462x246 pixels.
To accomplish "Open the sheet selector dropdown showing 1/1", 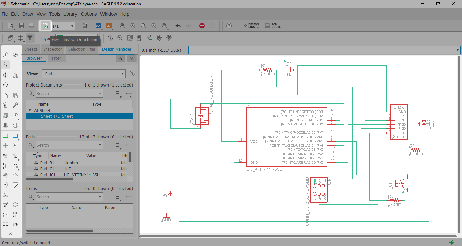I will [63, 26].
